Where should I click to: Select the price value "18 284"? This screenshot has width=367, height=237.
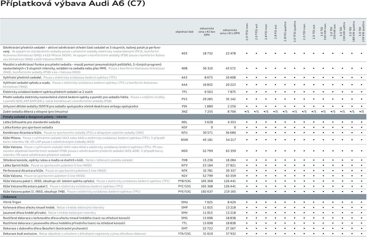click(x=231, y=160)
